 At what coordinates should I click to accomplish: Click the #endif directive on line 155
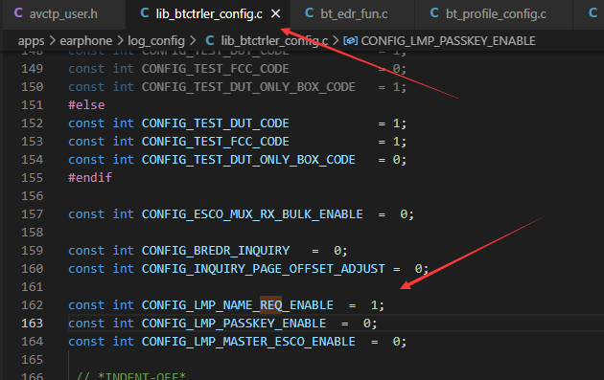[x=90, y=178]
